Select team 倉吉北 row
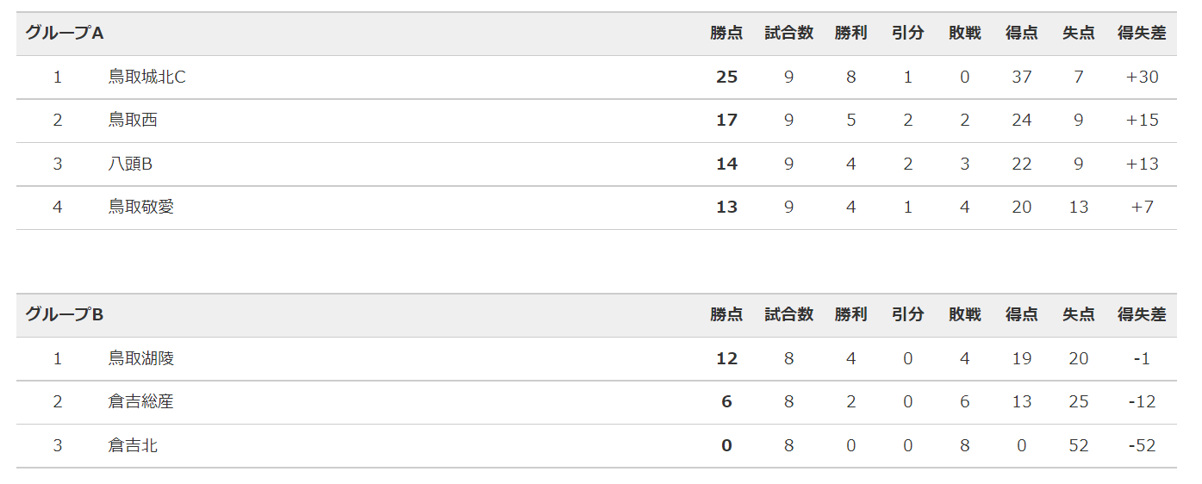1202x484 pixels. (x=596, y=446)
